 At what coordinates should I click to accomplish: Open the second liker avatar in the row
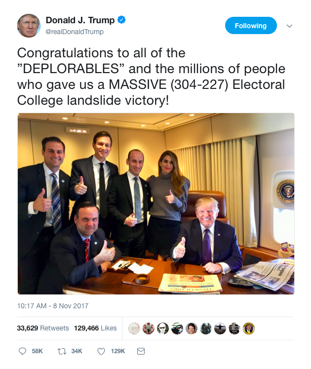coord(149,328)
